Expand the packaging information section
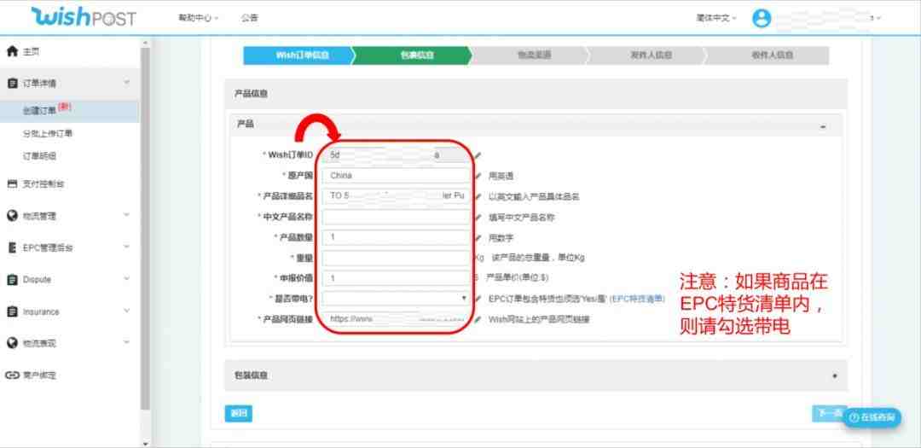This screenshot has width=921, height=448. (835, 376)
